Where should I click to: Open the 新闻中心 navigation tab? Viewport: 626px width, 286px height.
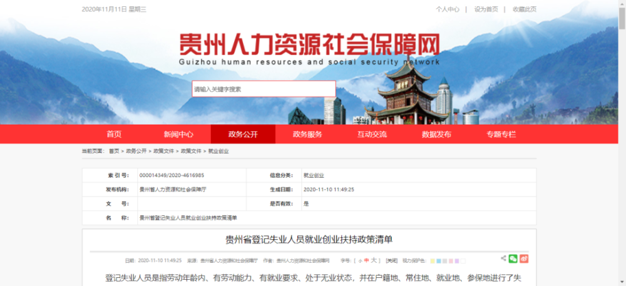178,134
